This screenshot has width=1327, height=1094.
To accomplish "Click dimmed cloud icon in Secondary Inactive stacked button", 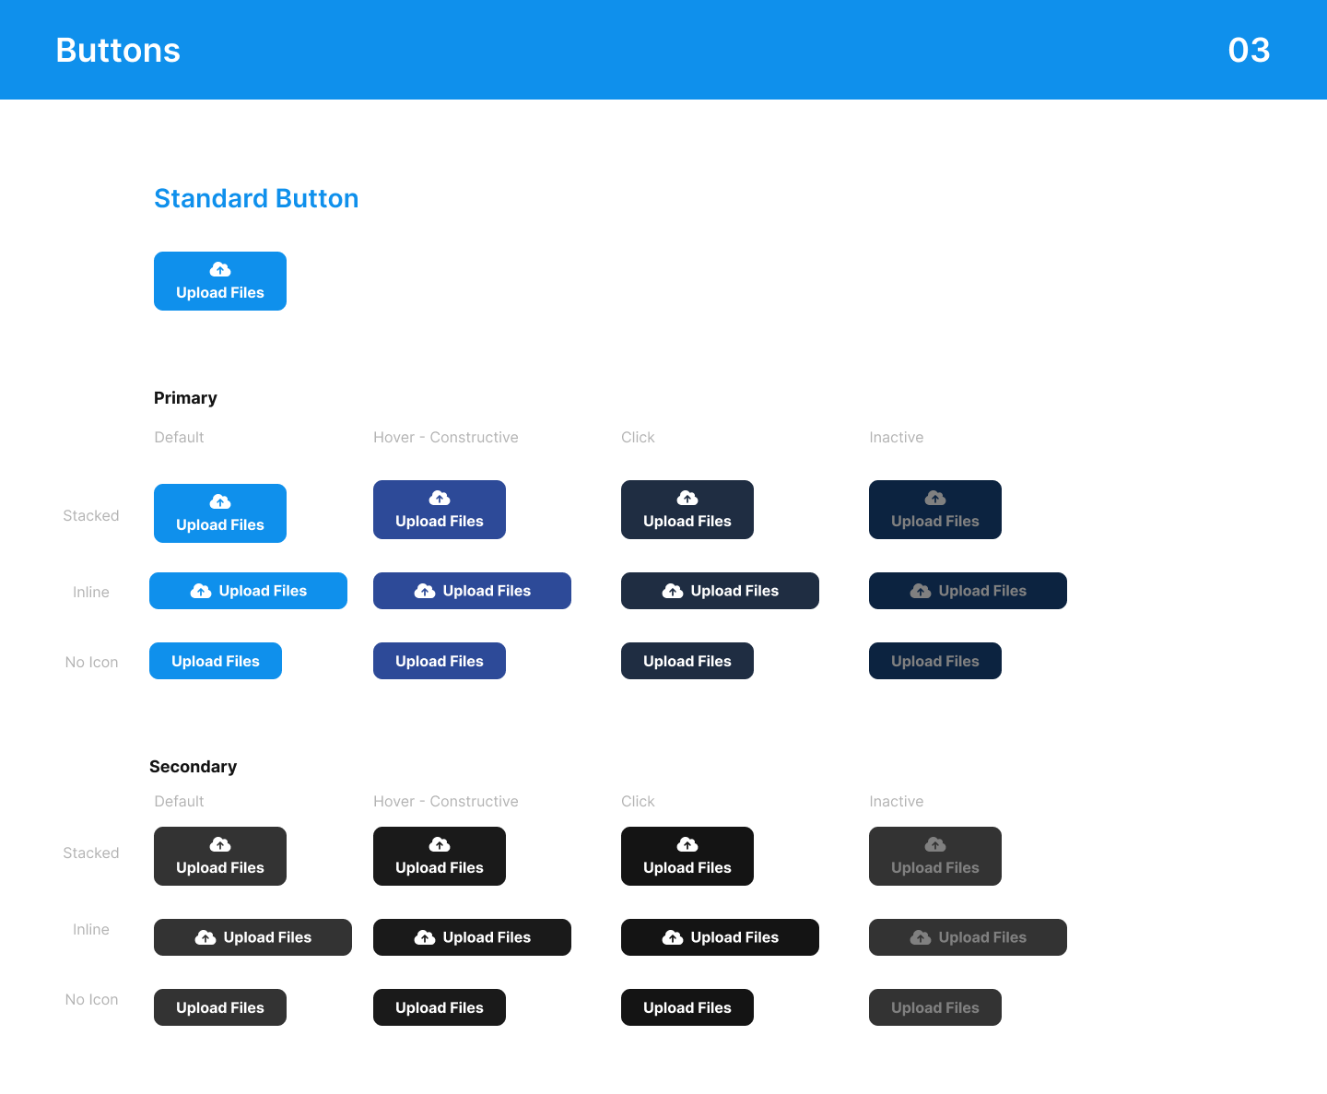I will 935,844.
